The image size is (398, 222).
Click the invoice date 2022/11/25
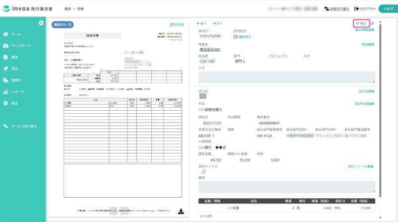coord(212,123)
